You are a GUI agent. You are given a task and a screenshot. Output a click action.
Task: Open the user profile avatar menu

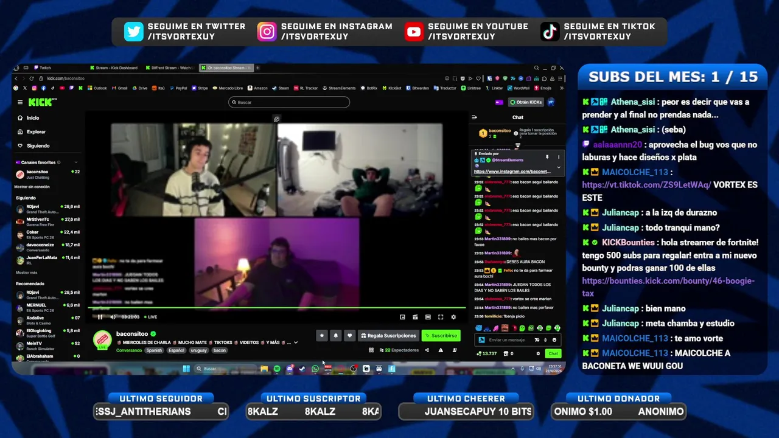551,102
